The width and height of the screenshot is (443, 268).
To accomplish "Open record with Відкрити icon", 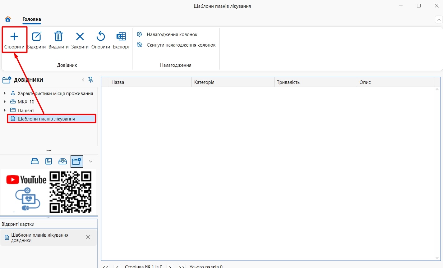I will (x=36, y=37).
